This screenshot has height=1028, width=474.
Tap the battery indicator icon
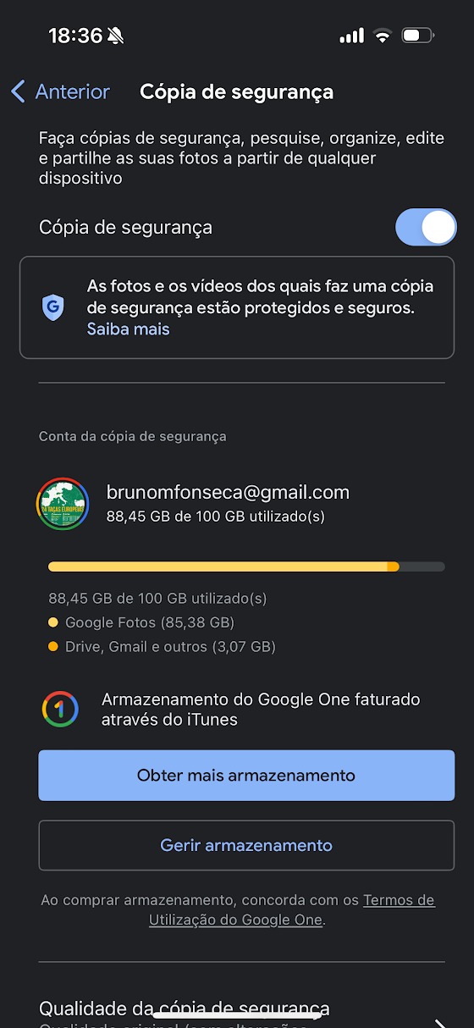[417, 36]
